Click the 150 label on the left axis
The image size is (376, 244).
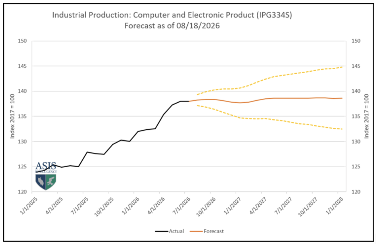(x=23, y=41)
